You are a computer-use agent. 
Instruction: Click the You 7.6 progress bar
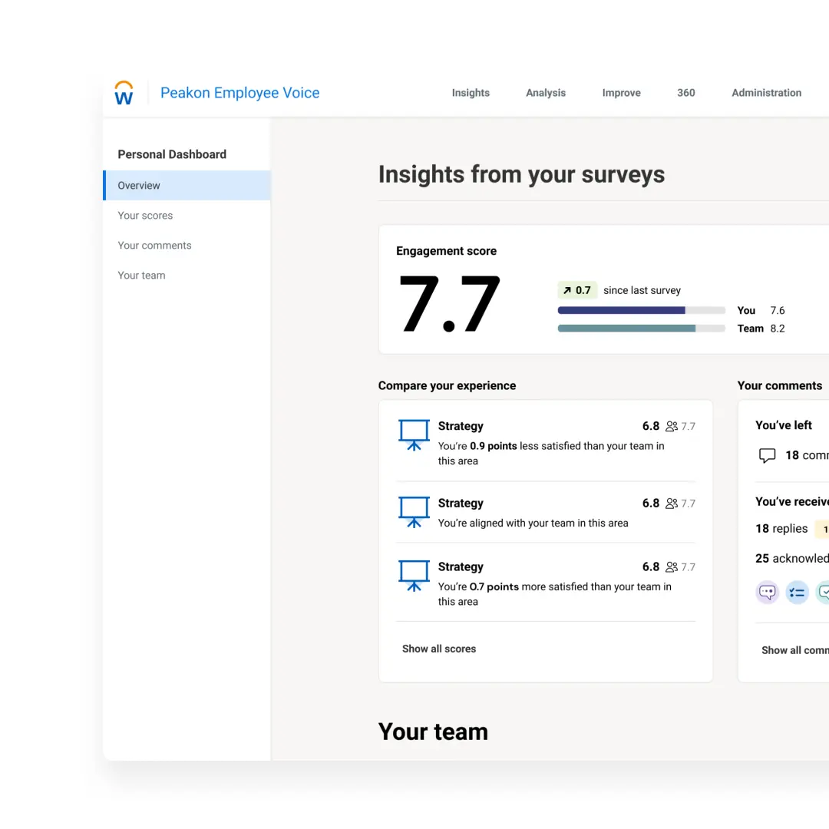click(x=641, y=310)
